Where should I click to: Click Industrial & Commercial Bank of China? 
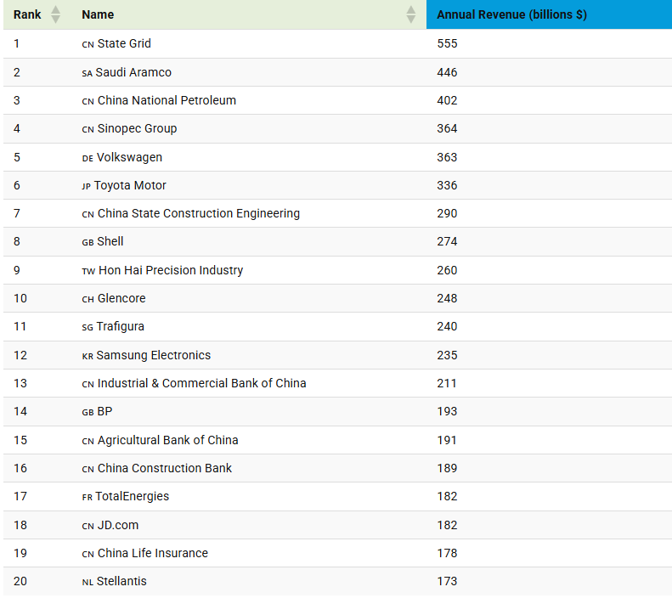(202, 383)
